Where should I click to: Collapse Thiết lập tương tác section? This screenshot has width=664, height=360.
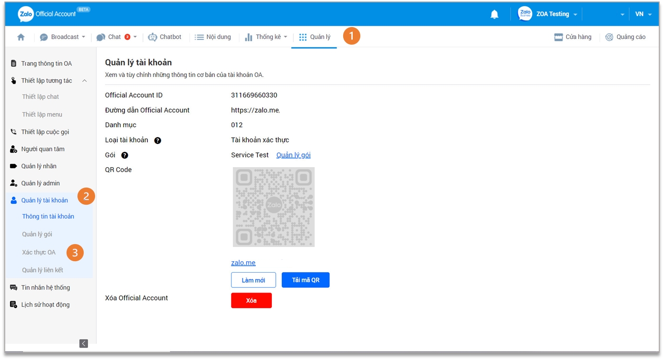[x=85, y=81]
